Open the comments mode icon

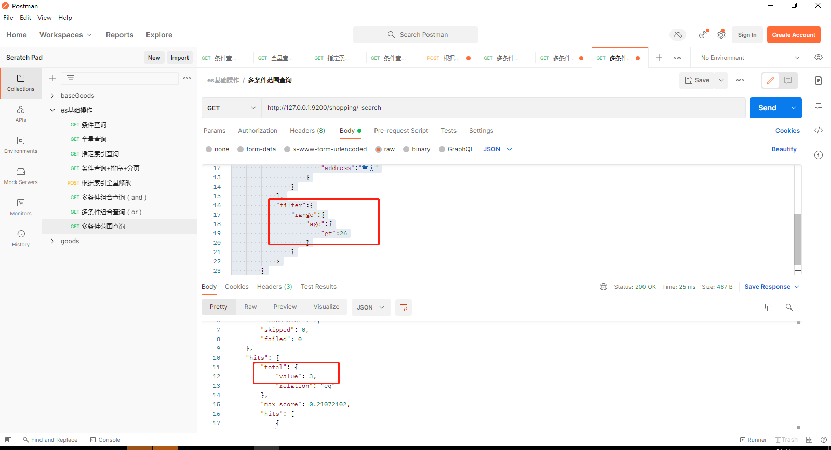[788, 80]
